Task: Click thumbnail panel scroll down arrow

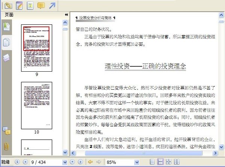Action: 65,152
